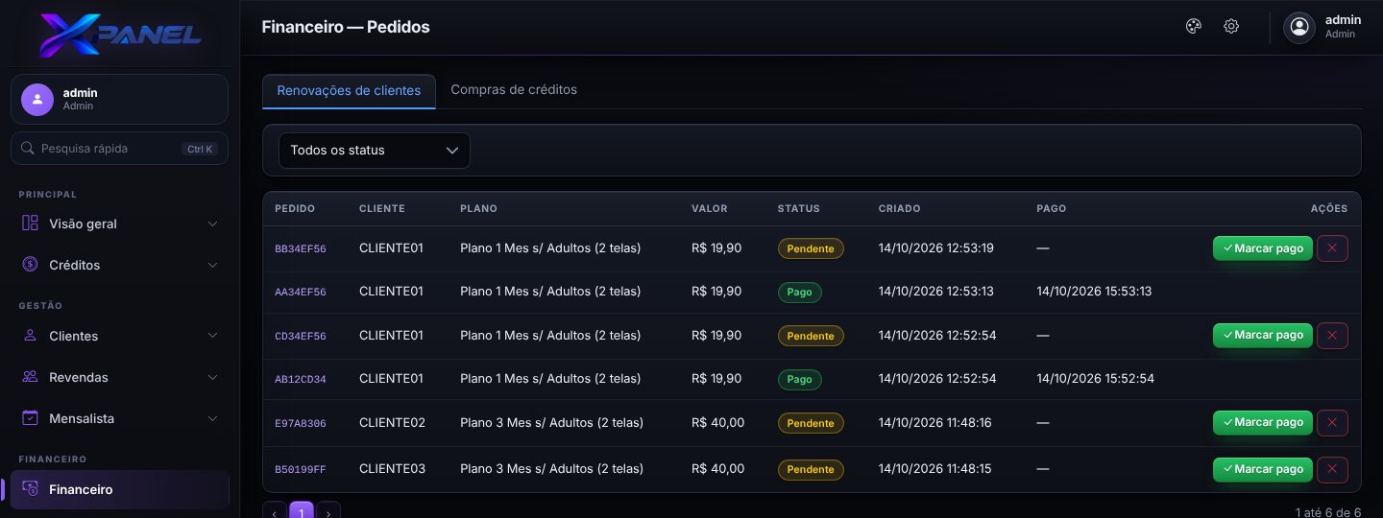Screen dimensions: 1383x518
Task: Click the Revendas people icon
Action: tap(30, 377)
